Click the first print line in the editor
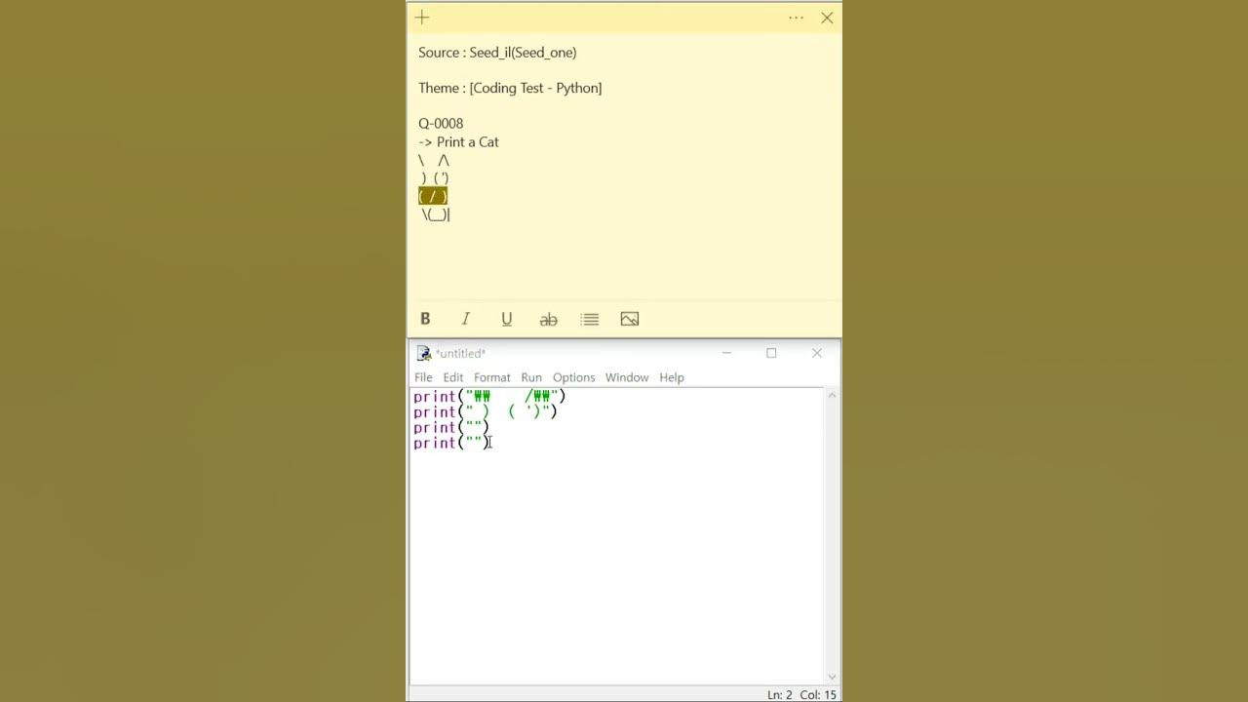Viewport: 1248px width, 702px height. coord(489,396)
